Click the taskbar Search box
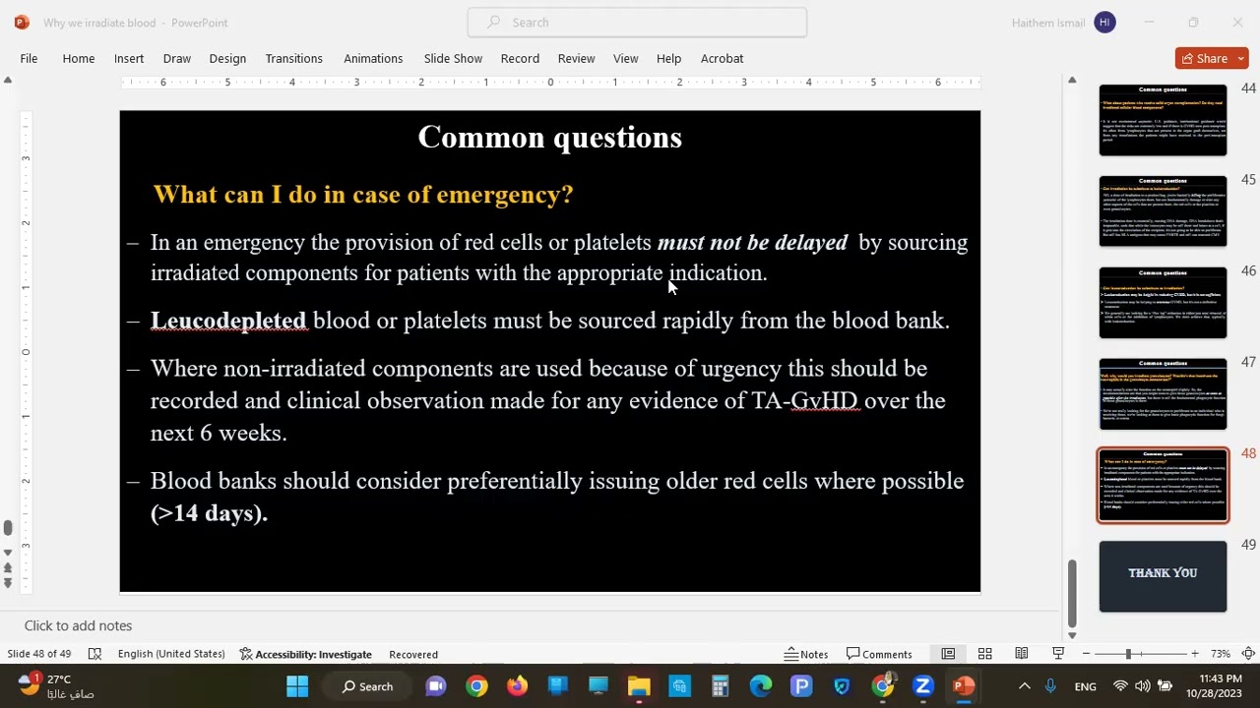 [x=368, y=686]
